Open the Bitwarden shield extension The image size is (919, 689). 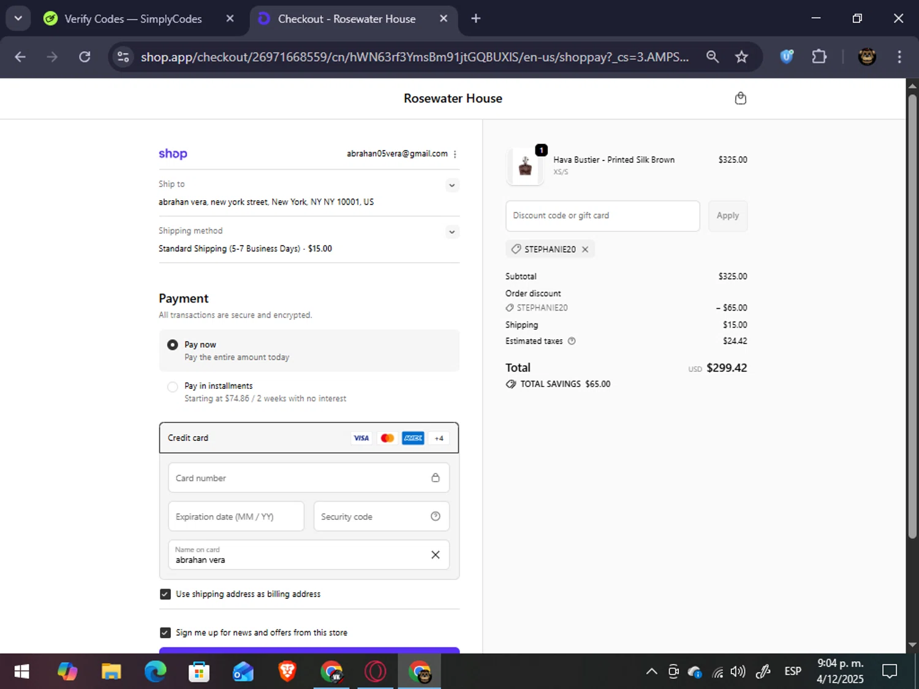click(x=787, y=57)
